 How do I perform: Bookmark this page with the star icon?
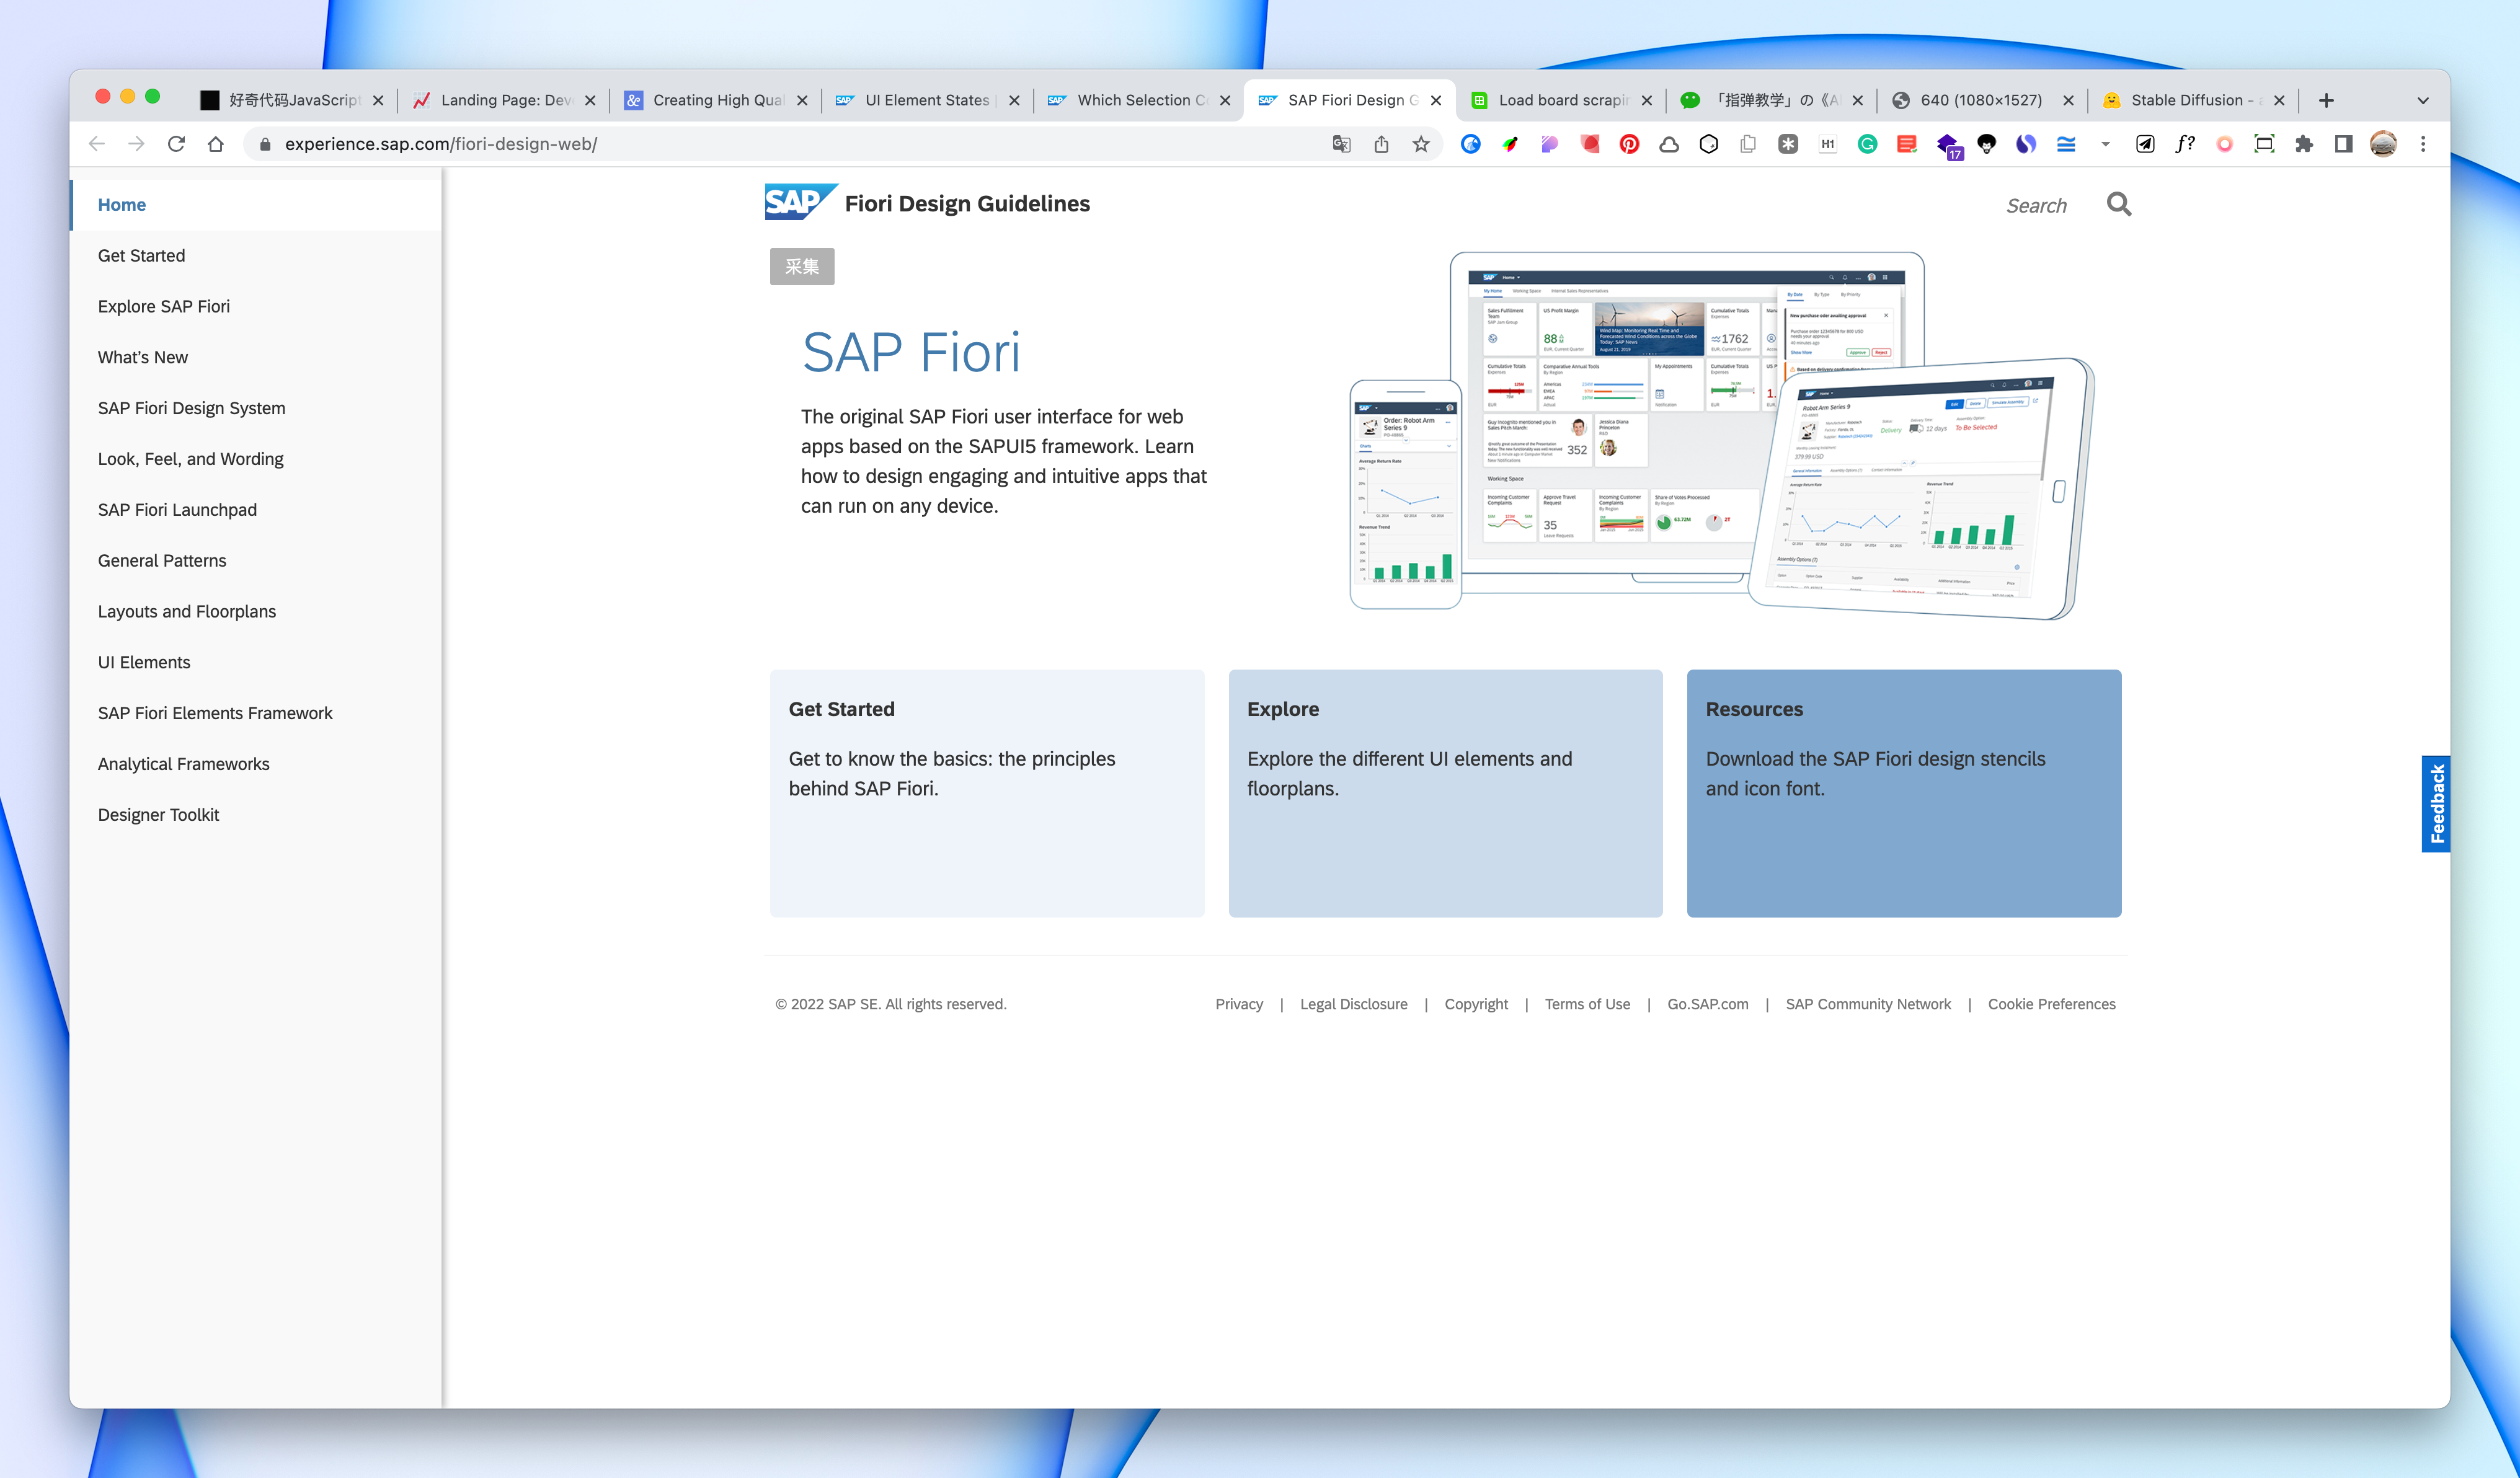[1421, 144]
